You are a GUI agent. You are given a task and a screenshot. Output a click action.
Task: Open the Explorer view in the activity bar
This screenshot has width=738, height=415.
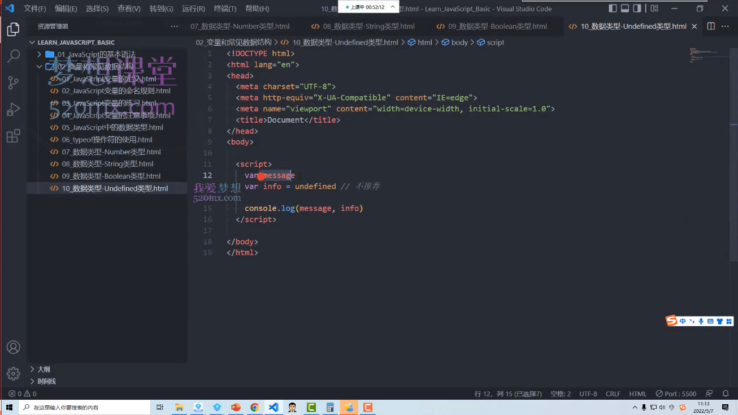(13, 29)
